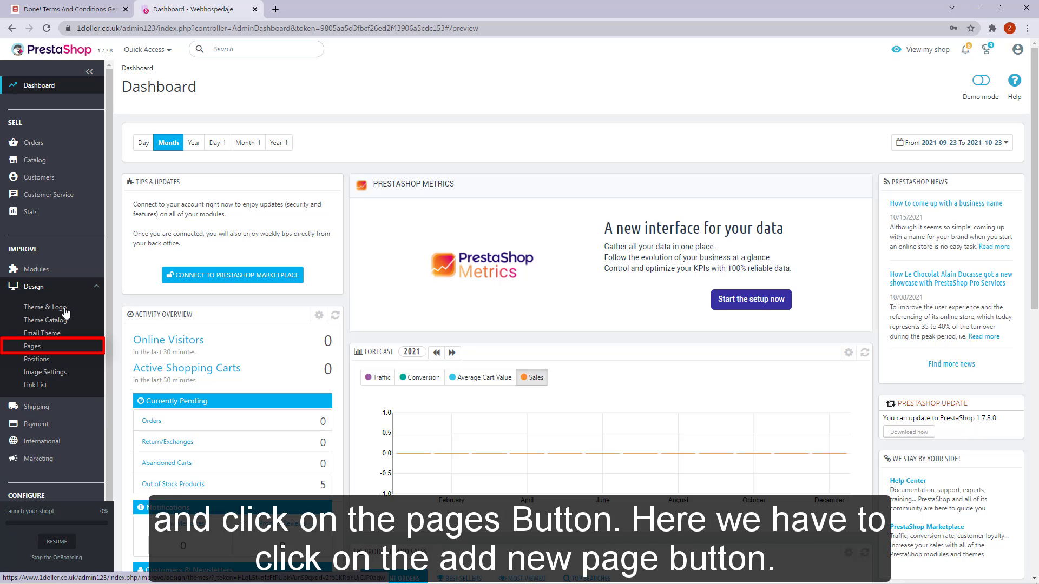
Task: Open a new browser tab
Action: (275, 9)
